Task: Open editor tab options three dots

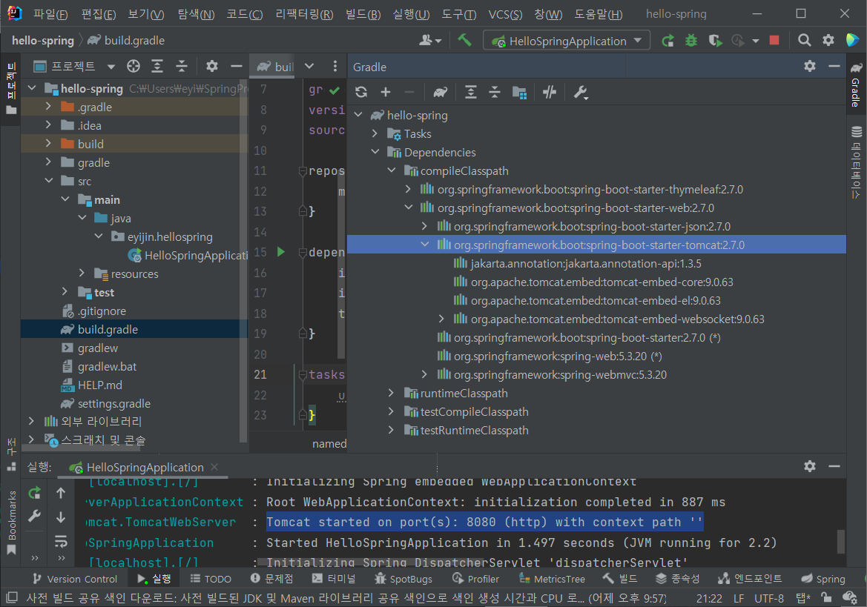Action: tap(335, 66)
